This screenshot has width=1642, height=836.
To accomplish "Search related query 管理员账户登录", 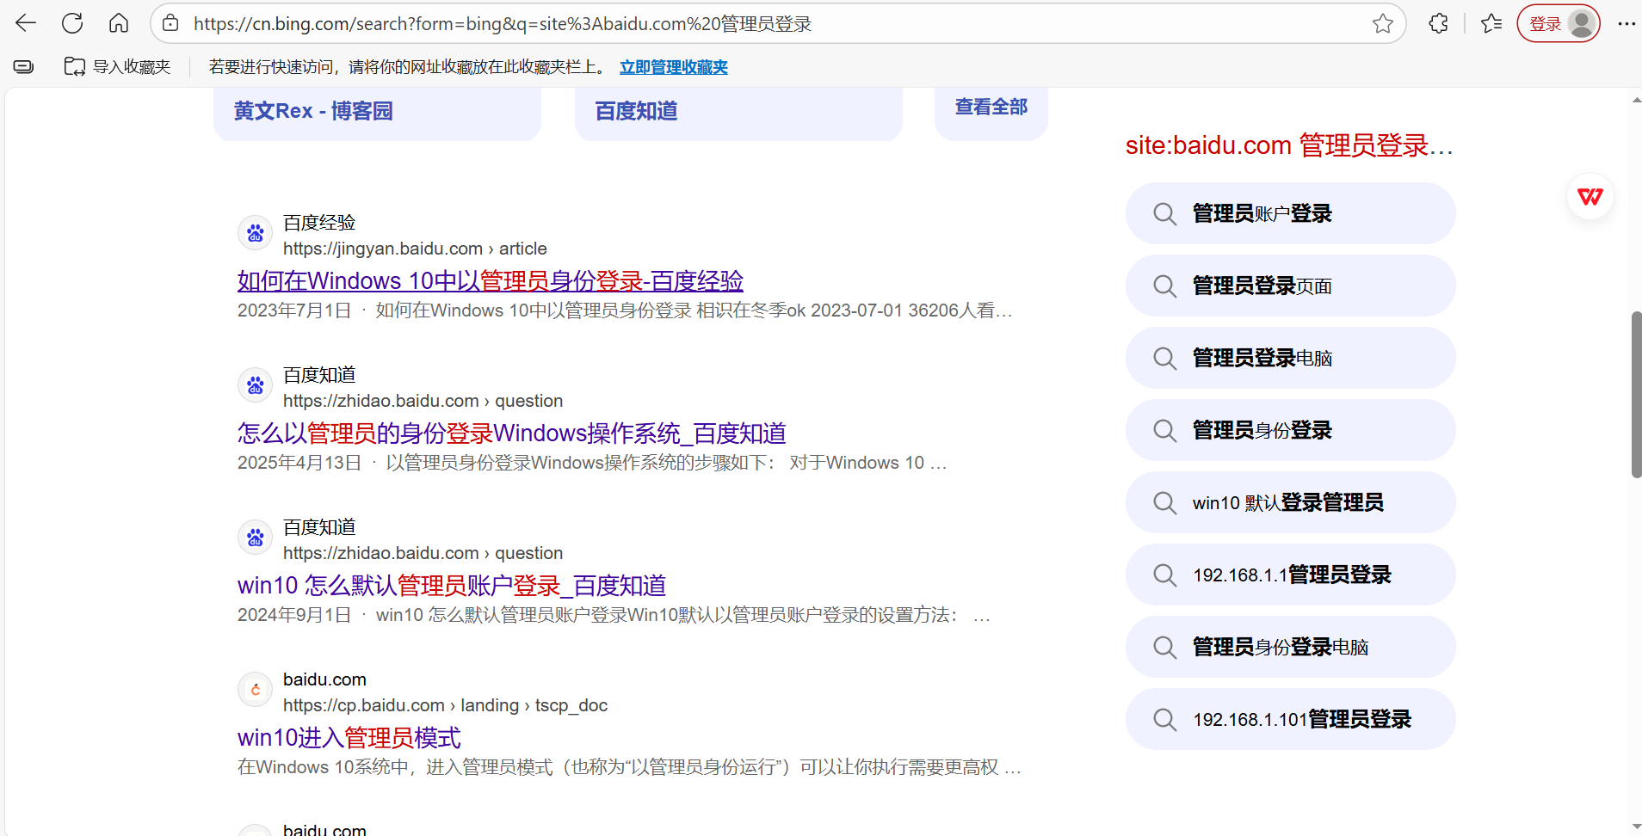I will (1290, 213).
